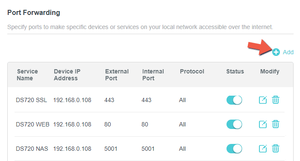Delete the DS720 NAS forwarding rule
Image resolution: width=300 pixels, height=161 pixels.
[x=276, y=149]
